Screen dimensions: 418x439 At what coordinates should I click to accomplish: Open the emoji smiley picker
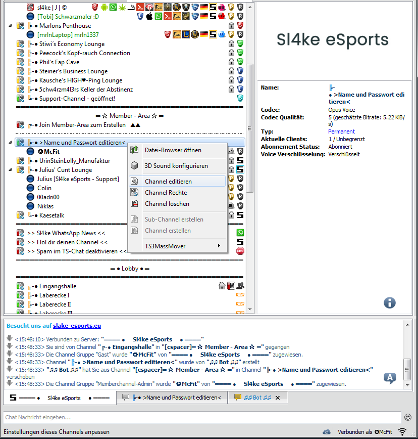[408, 417]
